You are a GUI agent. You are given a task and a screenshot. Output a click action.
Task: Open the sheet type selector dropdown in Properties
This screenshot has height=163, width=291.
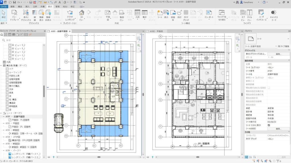275,46
